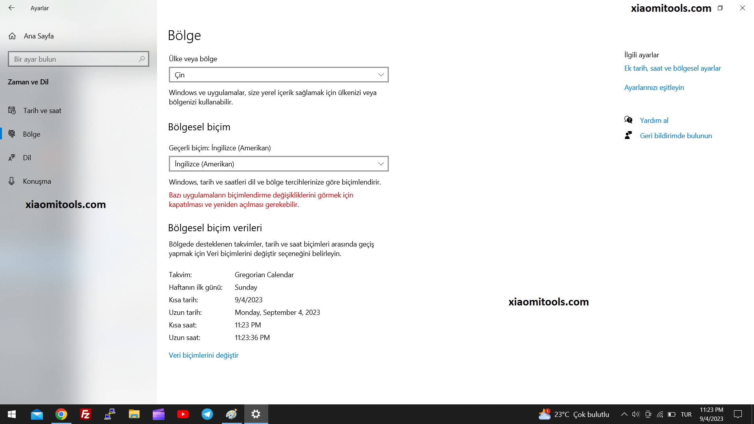Click Geri bildirimde bulunun link

[675, 136]
